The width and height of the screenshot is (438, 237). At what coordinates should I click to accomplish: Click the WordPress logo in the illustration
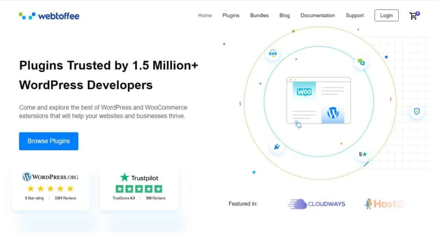click(333, 113)
